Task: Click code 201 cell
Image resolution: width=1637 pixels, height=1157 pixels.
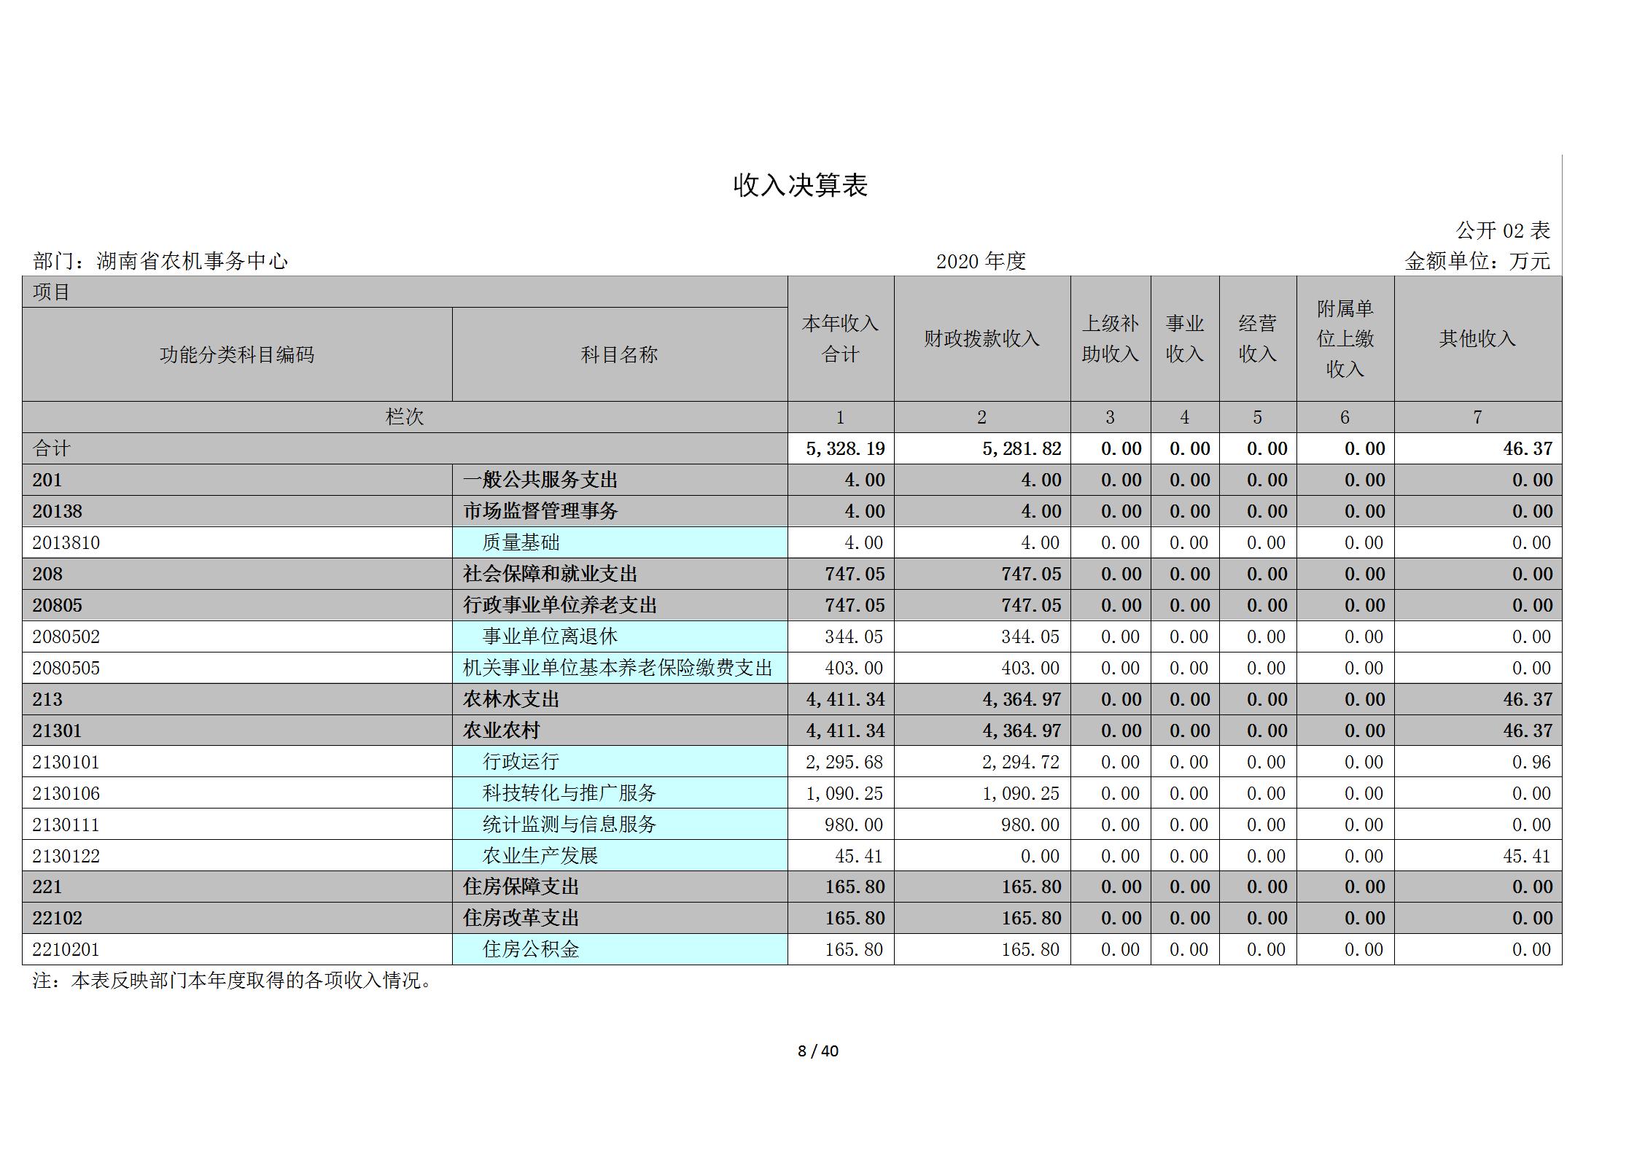Action: pyautogui.click(x=237, y=480)
